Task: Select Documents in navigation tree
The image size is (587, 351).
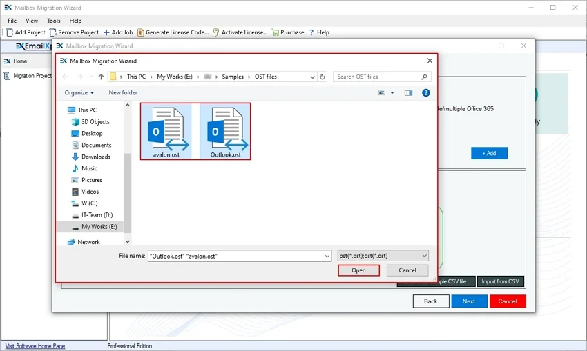Action: coord(91,145)
